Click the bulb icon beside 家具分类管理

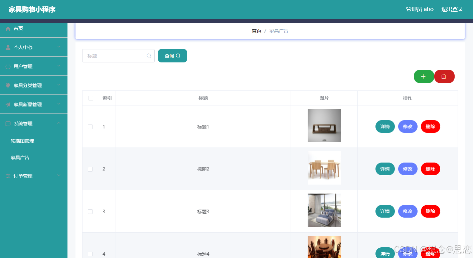pyautogui.click(x=8, y=85)
